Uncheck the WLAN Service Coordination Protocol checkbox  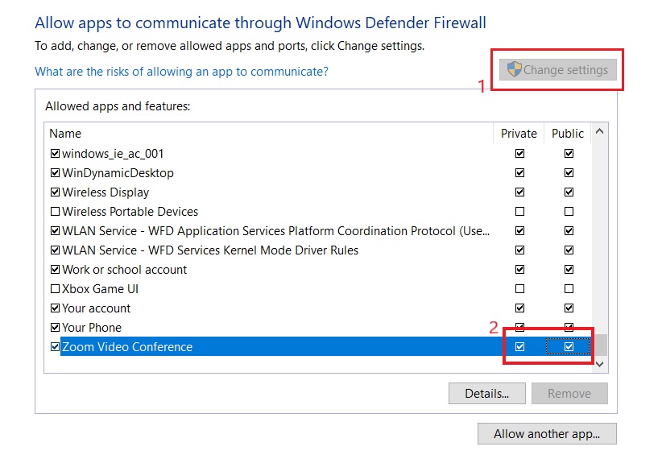pyautogui.click(x=55, y=230)
